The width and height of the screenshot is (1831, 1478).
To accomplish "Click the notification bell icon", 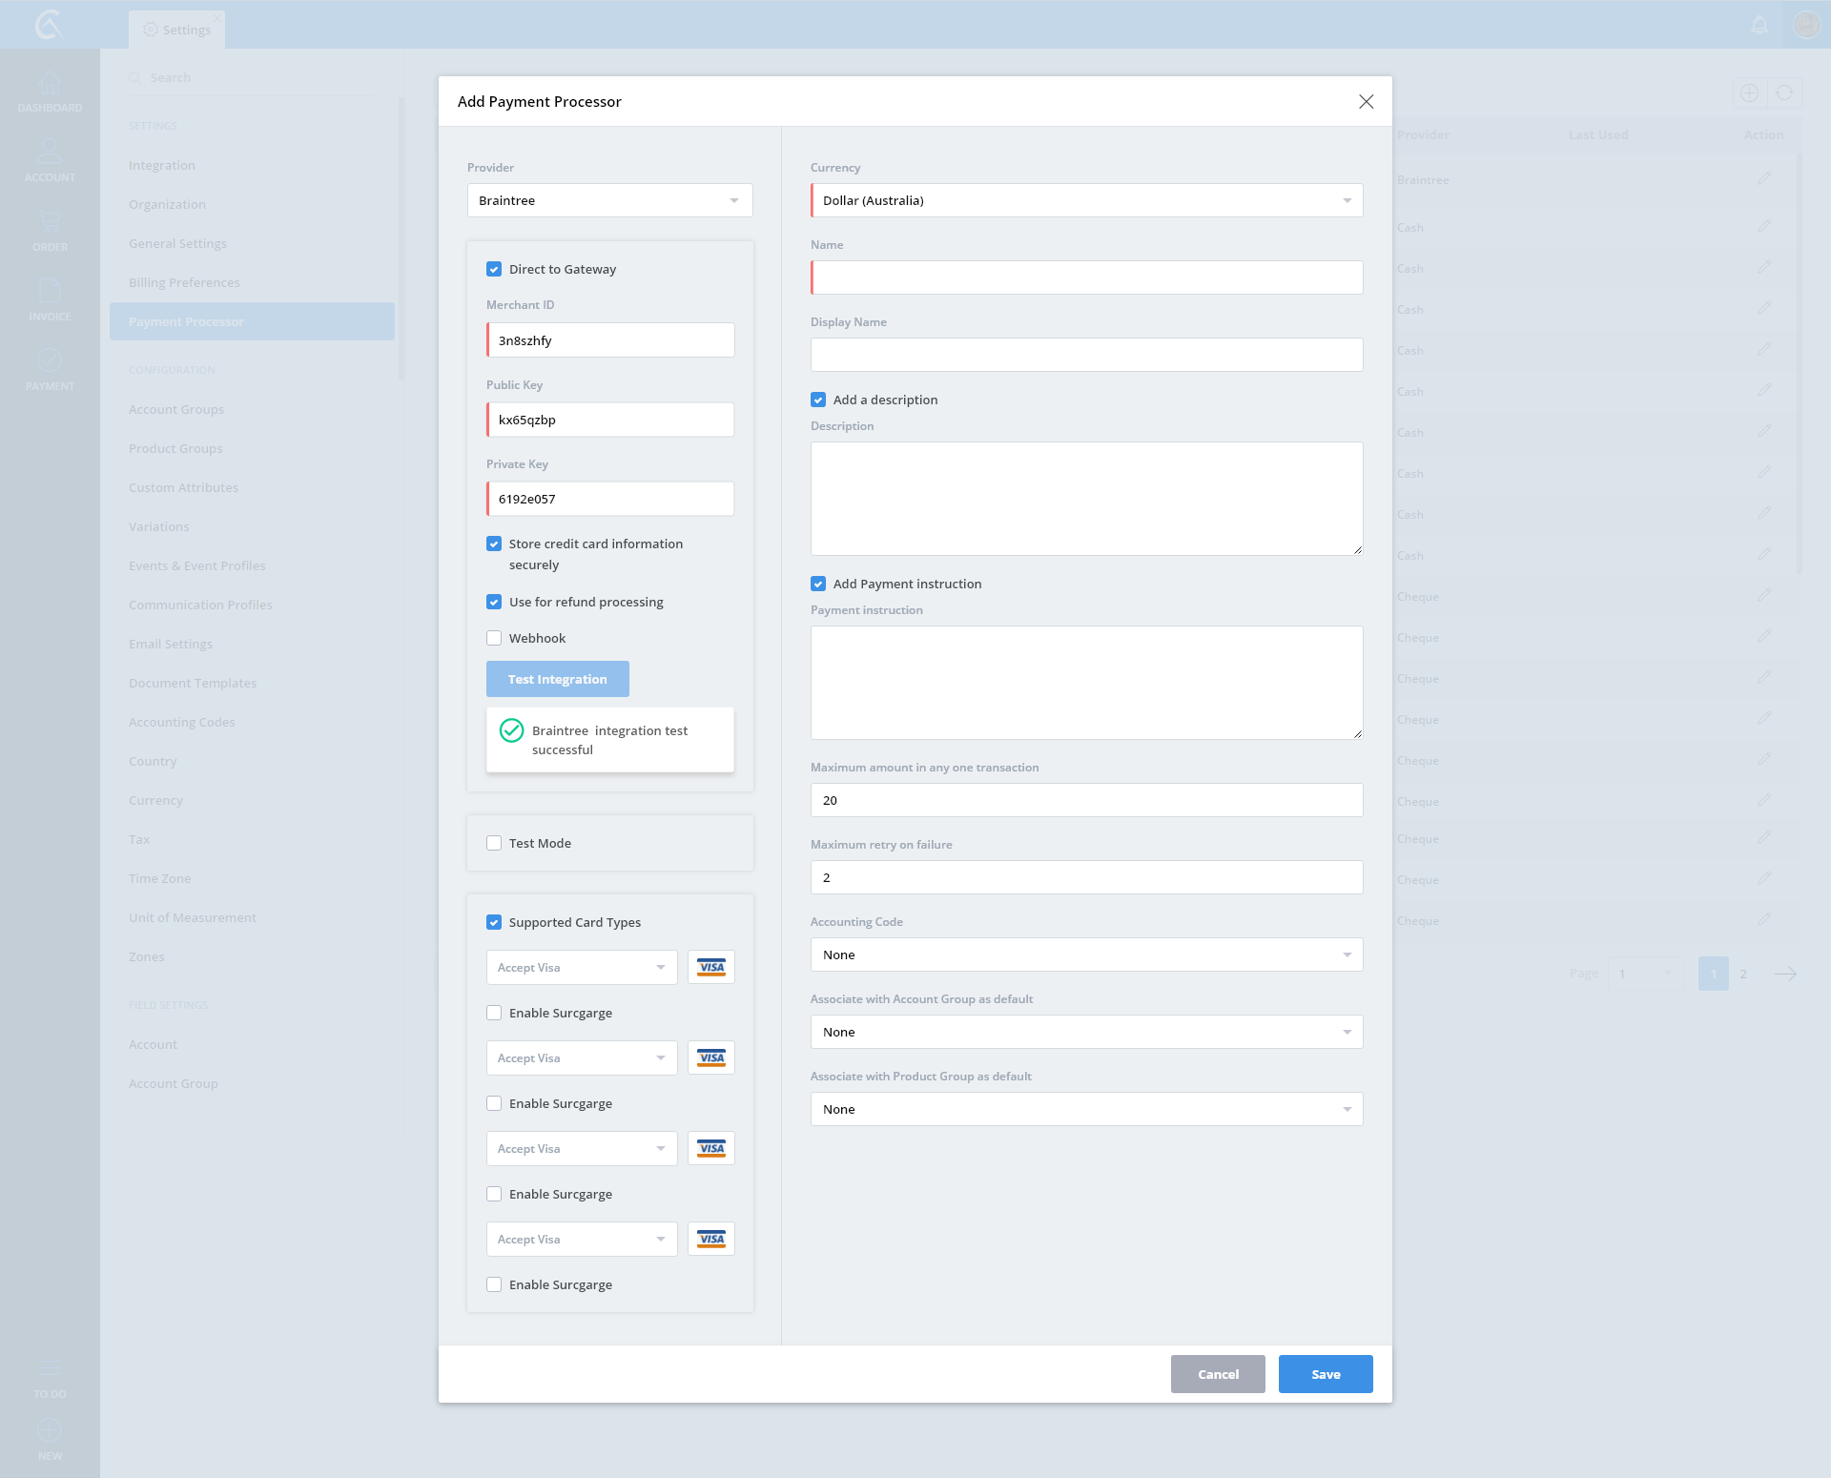I will [1759, 26].
